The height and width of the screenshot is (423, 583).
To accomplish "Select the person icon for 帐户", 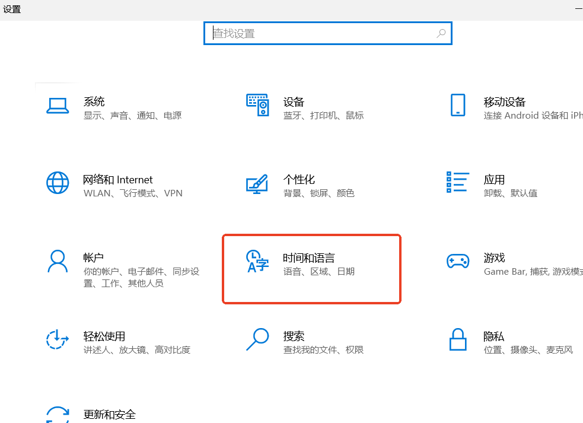I will click(x=58, y=261).
